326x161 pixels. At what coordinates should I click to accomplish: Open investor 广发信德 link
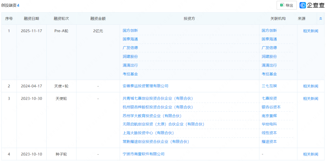130,48
